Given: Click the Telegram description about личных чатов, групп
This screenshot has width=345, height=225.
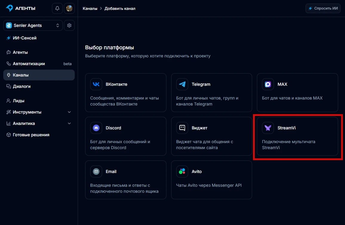Looking at the screenshot, I should pyautogui.click(x=207, y=101).
